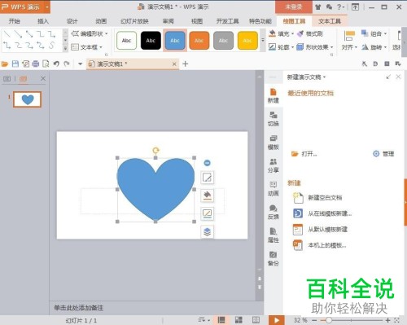Start slideshow with orange play button
The height and width of the screenshot is (325, 407).
[276, 320]
